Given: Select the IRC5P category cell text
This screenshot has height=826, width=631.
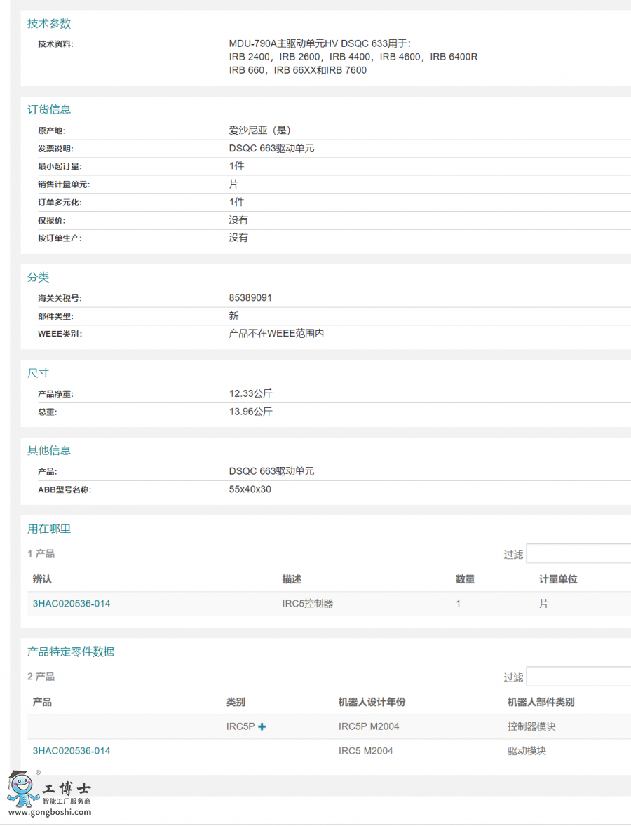Looking at the screenshot, I should click(x=240, y=727).
